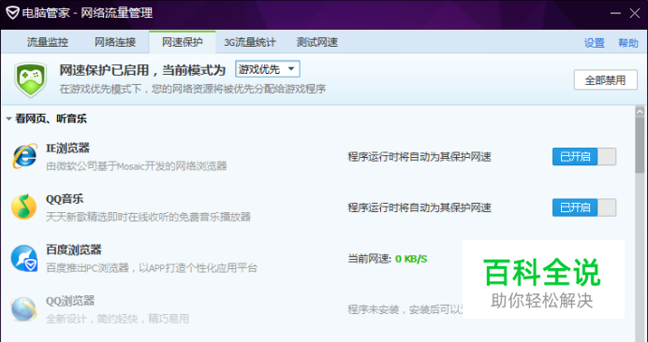This screenshot has height=342, width=648.
Task: Switch to the 流量监控 tab
Action: (48, 42)
